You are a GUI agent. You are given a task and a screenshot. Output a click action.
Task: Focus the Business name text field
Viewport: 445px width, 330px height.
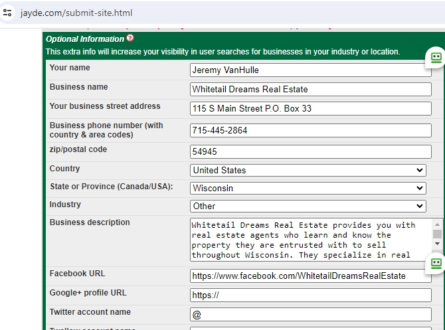click(x=310, y=90)
